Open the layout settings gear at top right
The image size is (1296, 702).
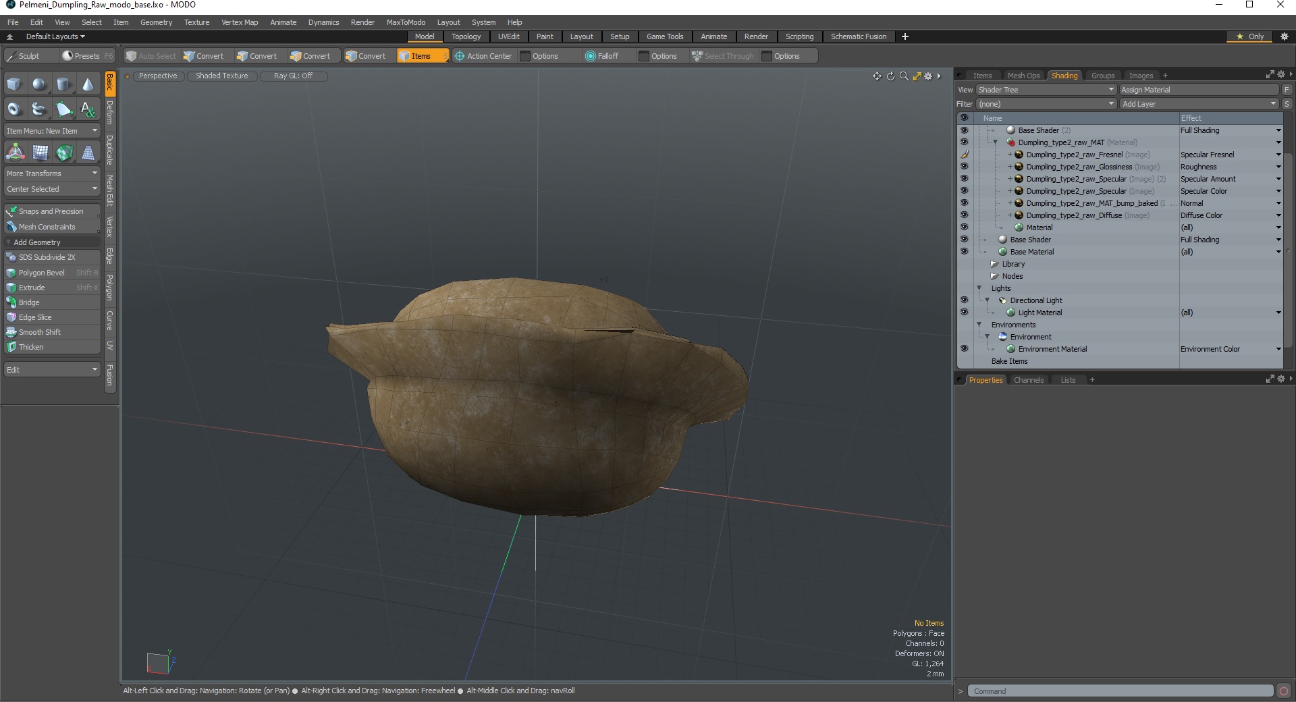coord(1285,36)
